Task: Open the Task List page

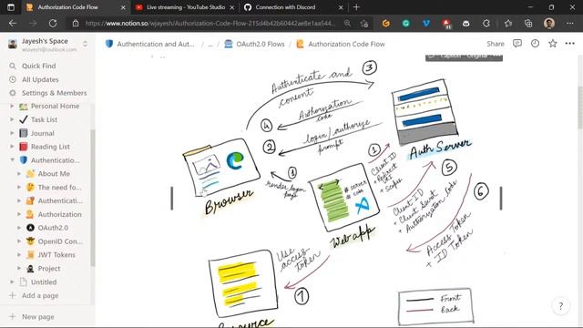Action: coord(44,119)
